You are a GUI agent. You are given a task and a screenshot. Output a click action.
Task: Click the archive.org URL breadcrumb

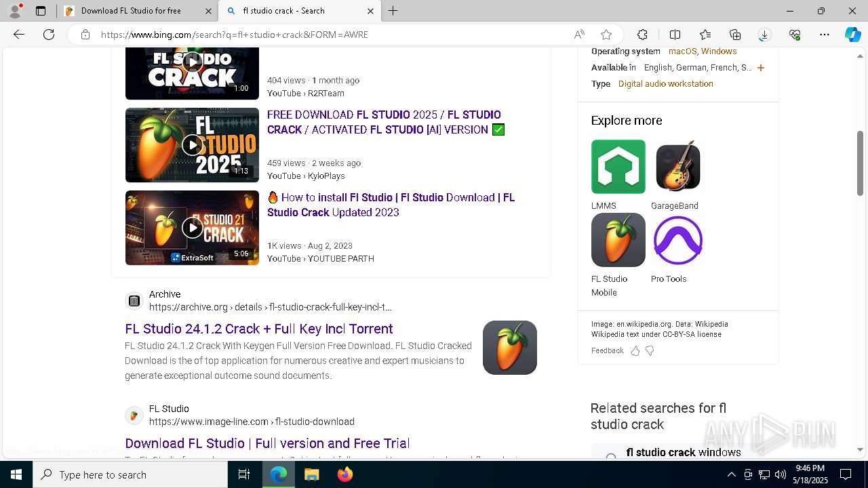tap(271, 307)
